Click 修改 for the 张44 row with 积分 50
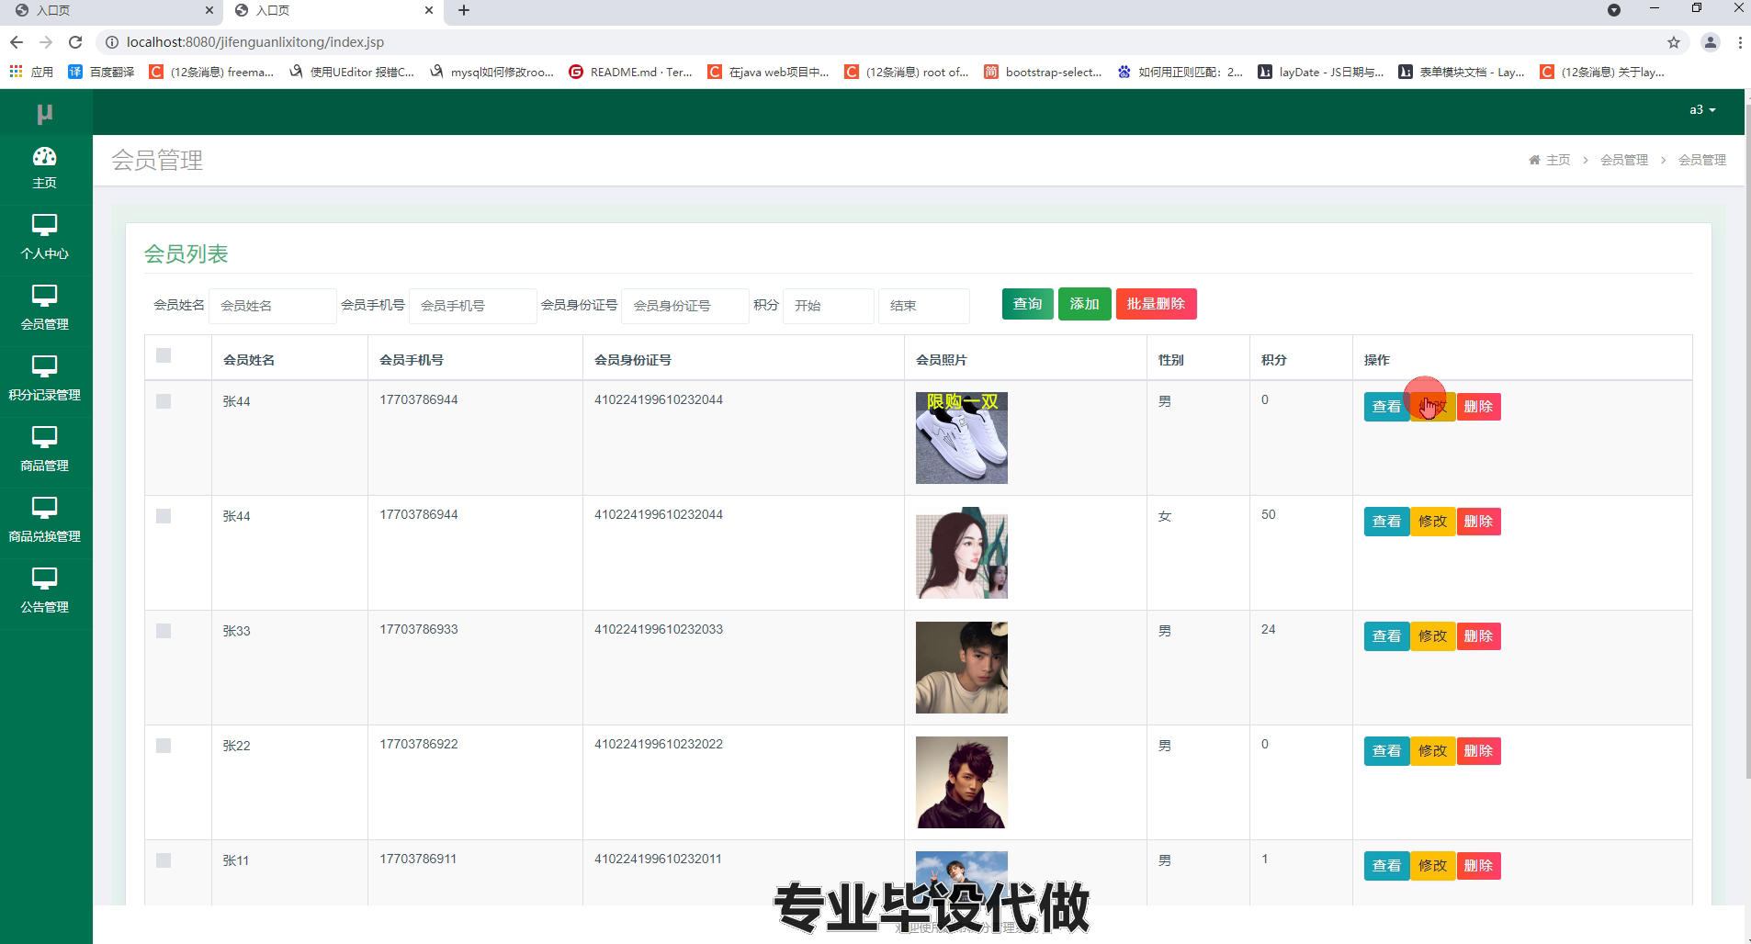This screenshot has width=1751, height=944. 1432,522
